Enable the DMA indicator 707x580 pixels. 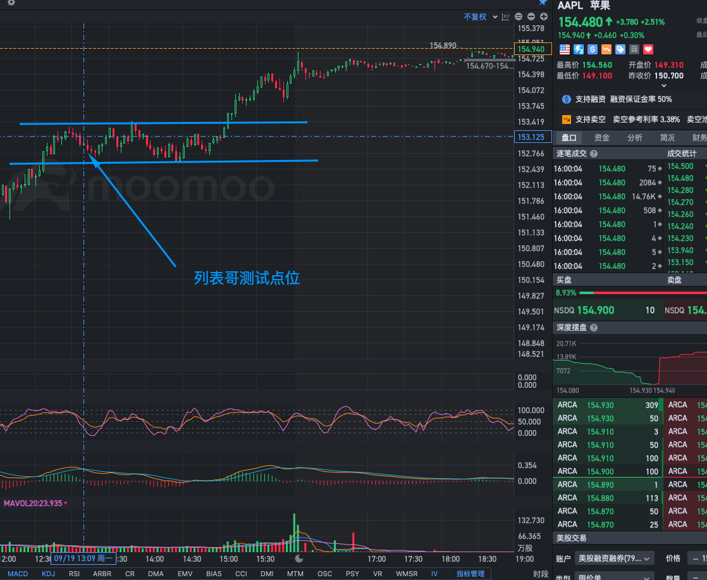click(x=156, y=574)
